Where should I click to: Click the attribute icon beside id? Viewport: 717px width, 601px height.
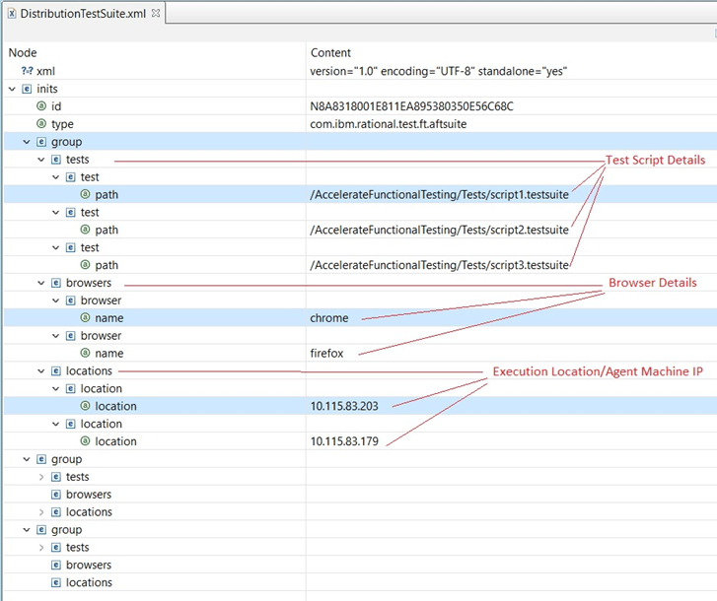point(41,106)
